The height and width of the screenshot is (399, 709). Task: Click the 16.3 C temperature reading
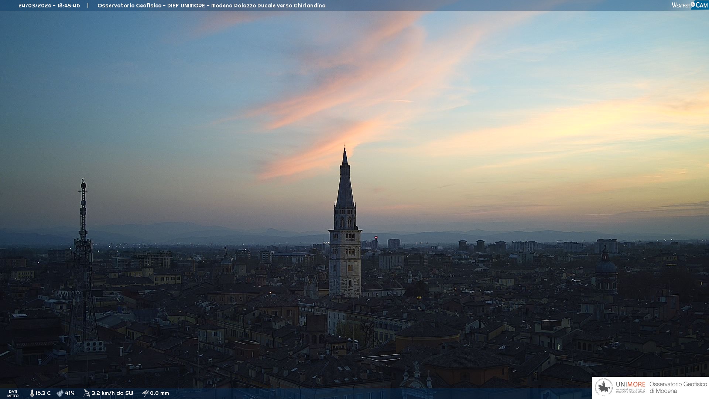tap(43, 393)
